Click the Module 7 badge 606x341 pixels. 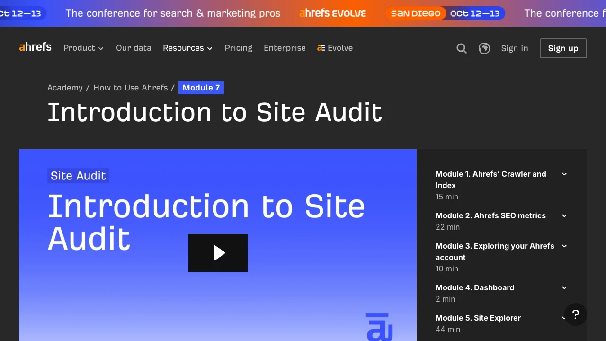click(x=201, y=88)
